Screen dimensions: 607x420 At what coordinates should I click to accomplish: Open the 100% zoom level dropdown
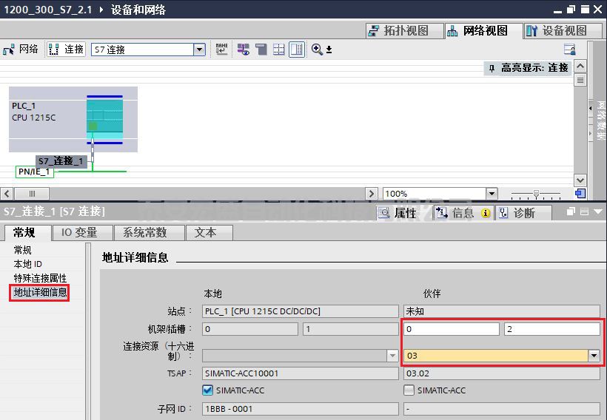point(492,194)
